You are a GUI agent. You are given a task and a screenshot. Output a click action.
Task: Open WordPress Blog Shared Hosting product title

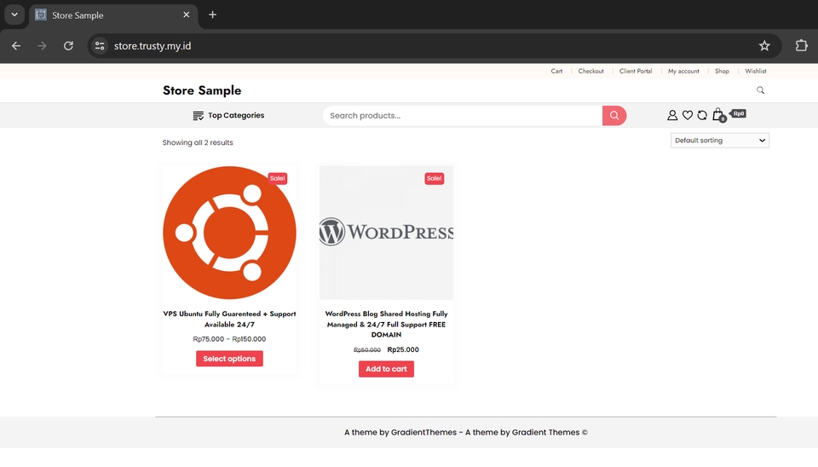[x=386, y=324]
